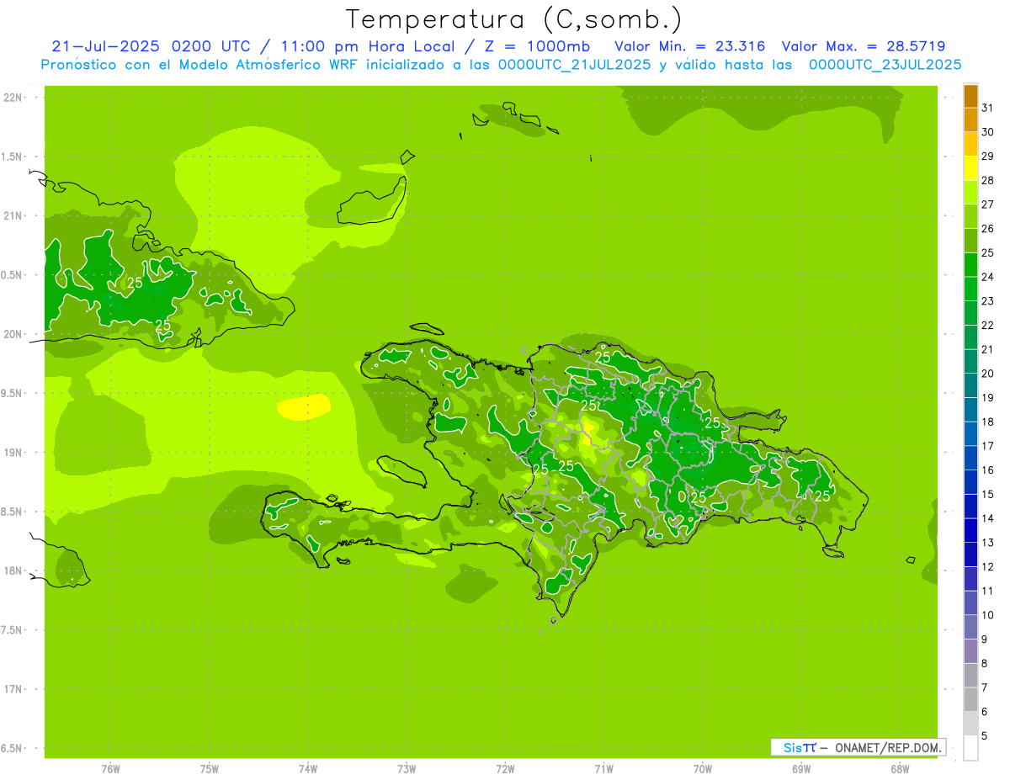Click the legend value 28

click(988, 180)
